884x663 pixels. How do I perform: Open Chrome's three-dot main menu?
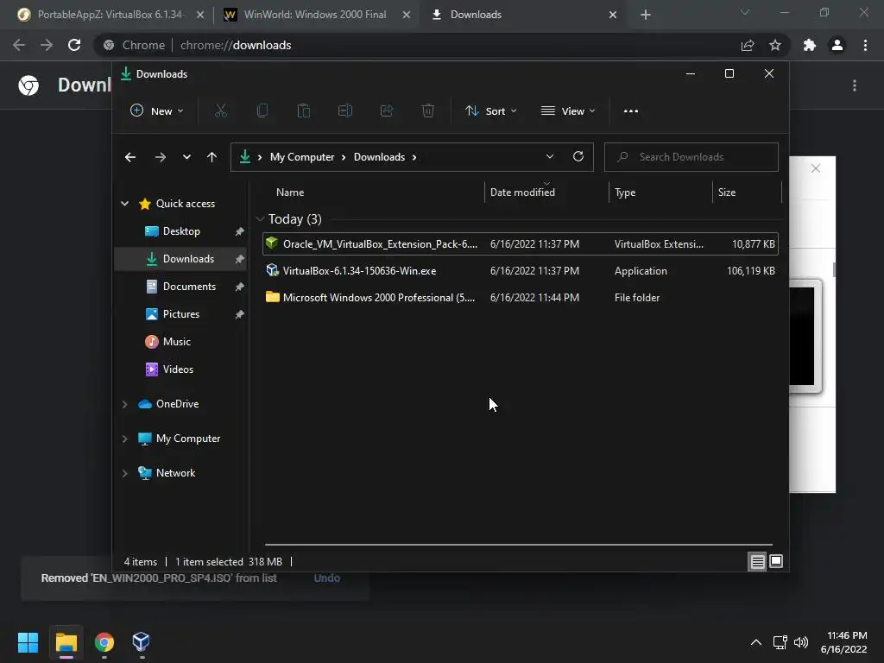click(865, 45)
